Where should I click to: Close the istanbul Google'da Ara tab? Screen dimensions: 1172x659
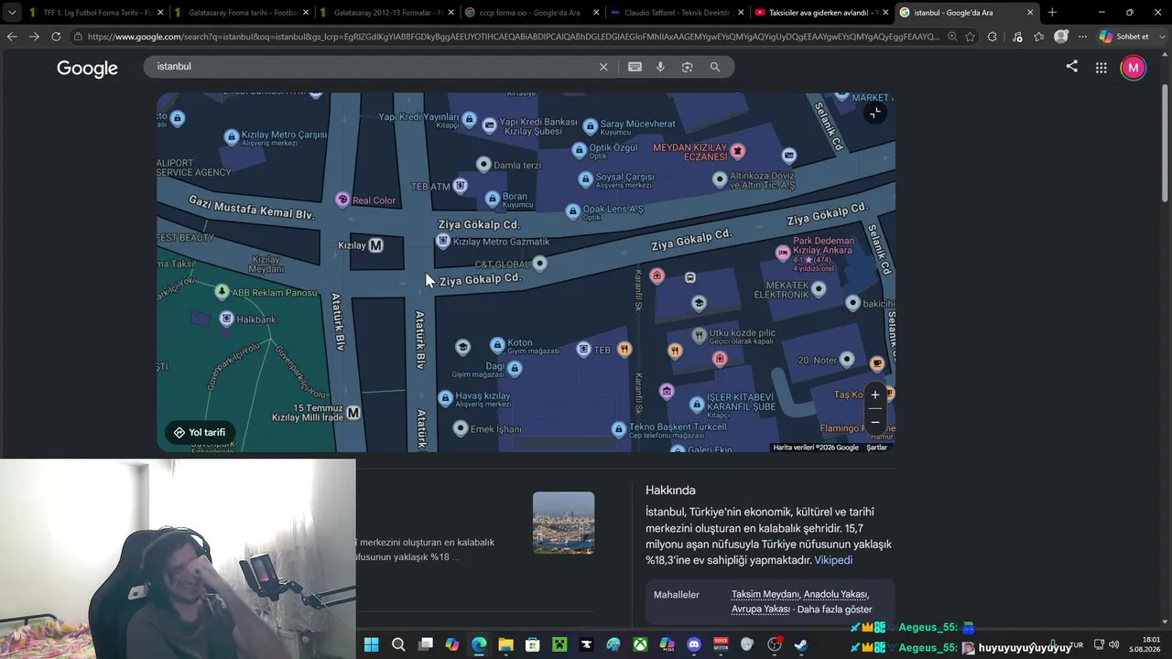click(x=1030, y=13)
